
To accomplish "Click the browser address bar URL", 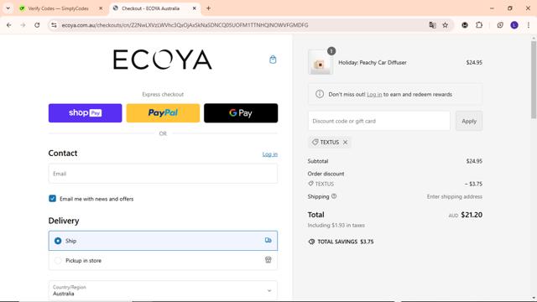I will 185,25.
